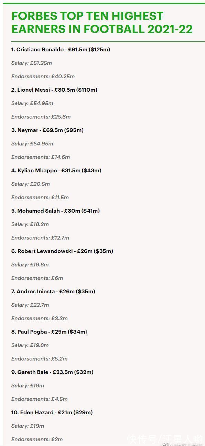The height and width of the screenshot is (446, 205).
Task: Select the Kylian Mbappe £31.5m entry
Action: tap(56, 171)
